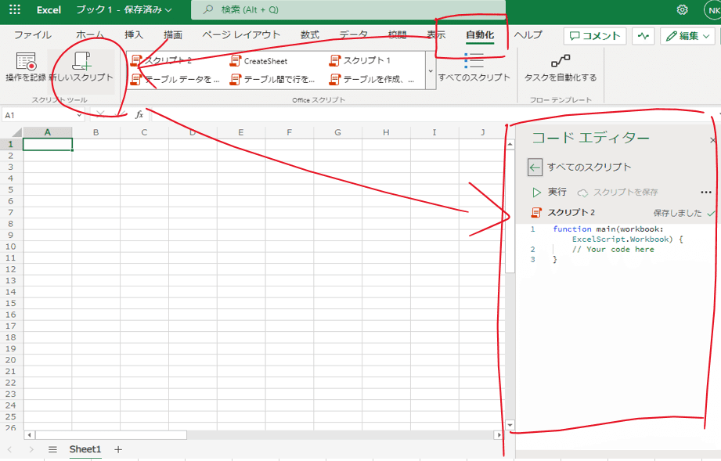
Task: Click the NK account avatar
Action: pyautogui.click(x=713, y=10)
